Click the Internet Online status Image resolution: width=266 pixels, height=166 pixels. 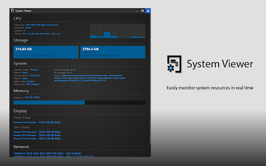(x=25, y=78)
